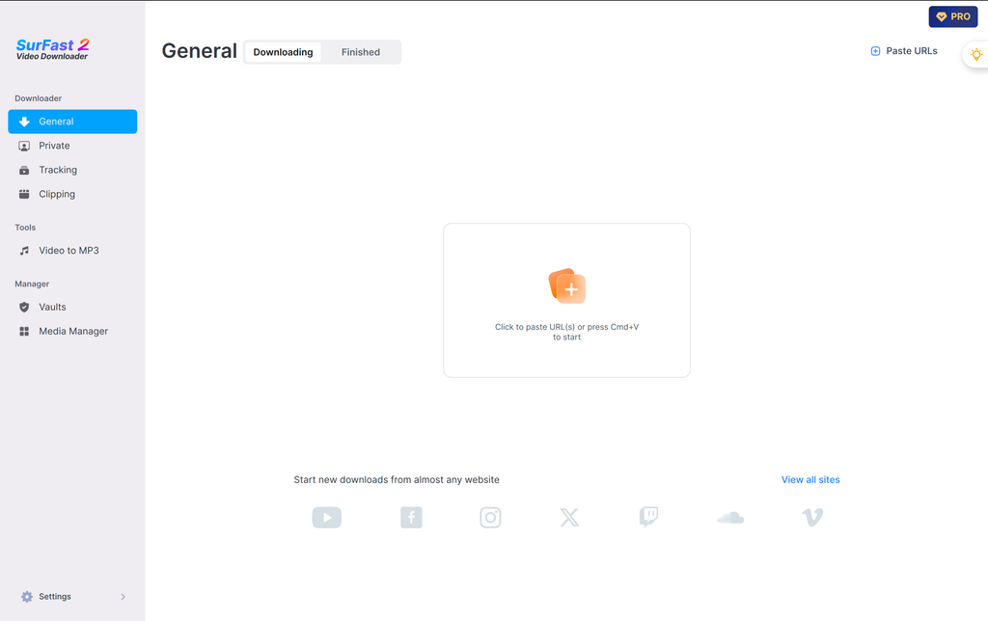Open the View all sites link
The width and height of the screenshot is (988, 621).
[x=810, y=480]
